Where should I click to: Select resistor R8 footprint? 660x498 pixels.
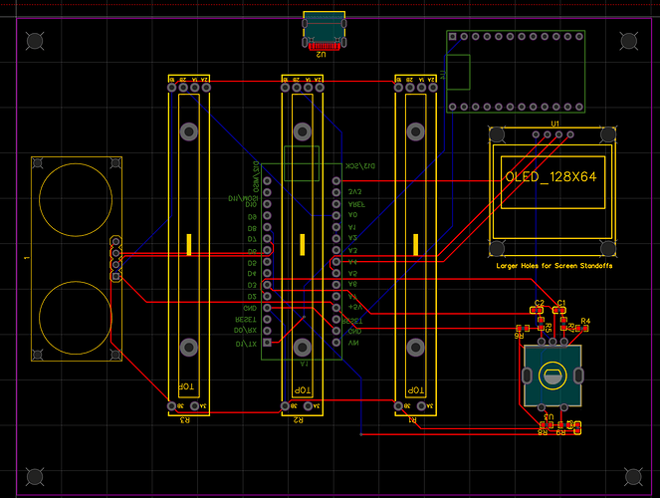coord(546,425)
